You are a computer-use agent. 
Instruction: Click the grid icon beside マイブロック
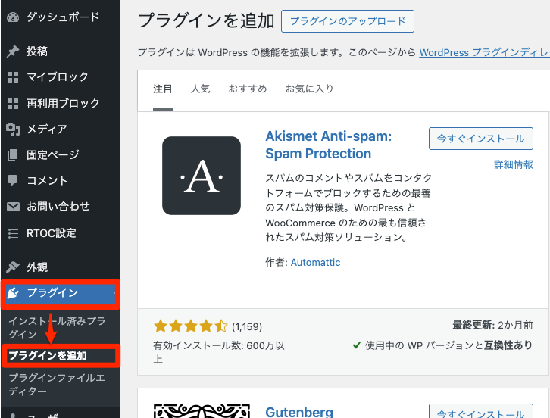(13, 77)
